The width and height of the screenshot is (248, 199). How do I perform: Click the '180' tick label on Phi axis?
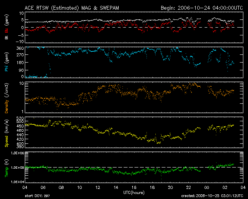click(x=20, y=63)
